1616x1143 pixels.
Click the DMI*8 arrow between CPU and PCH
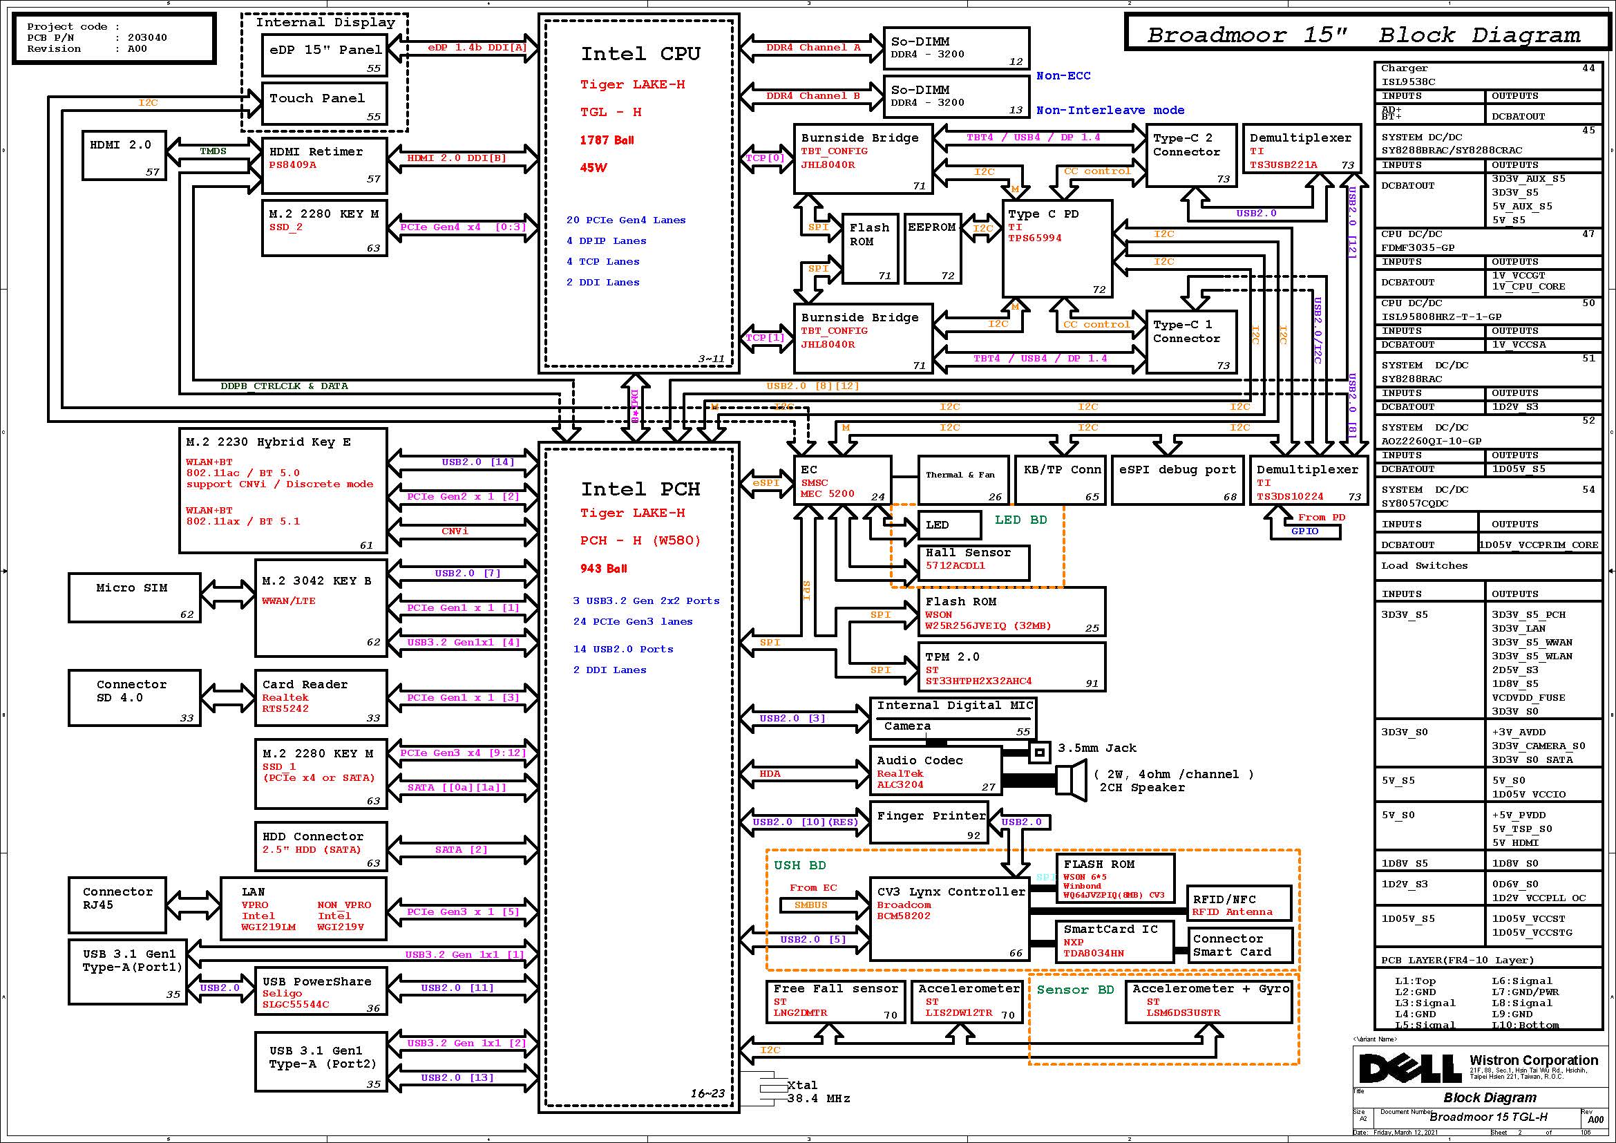(635, 407)
